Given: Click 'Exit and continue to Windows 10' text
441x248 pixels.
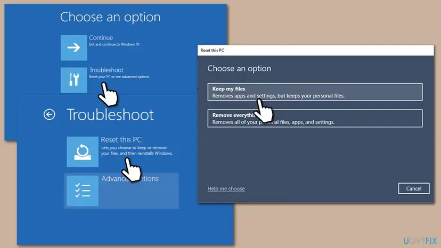Looking at the screenshot, I should tap(114, 44).
